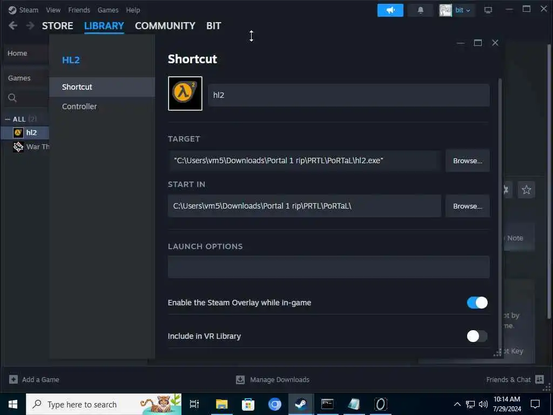
Task: Open the Games menu
Action: point(108,10)
